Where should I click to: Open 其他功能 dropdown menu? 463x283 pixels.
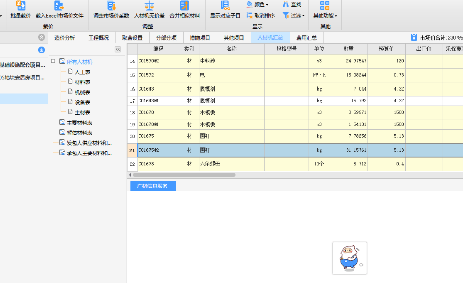point(325,10)
